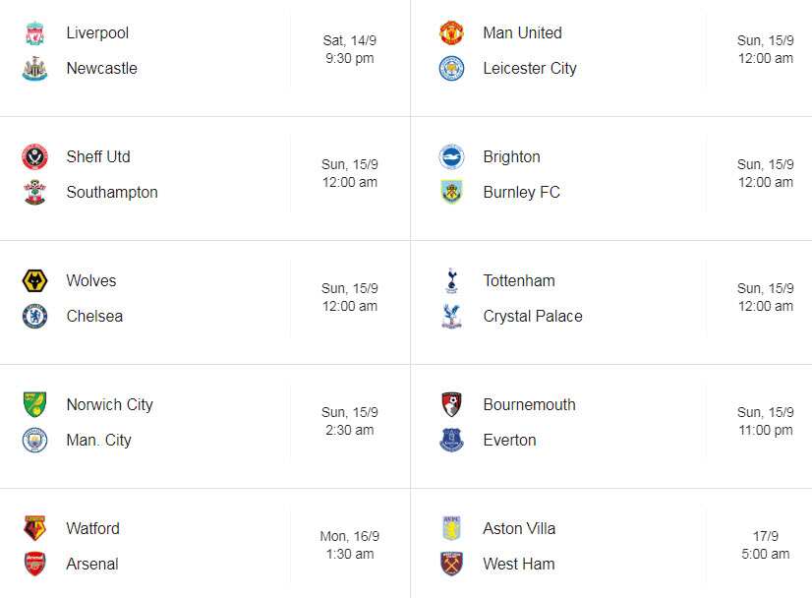The width and height of the screenshot is (812, 598).
Task: Select the Burnley FC crest icon
Action: [x=450, y=192]
